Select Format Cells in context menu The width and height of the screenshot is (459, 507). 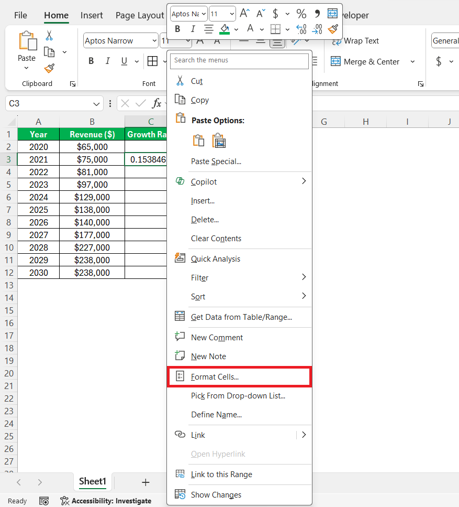(x=239, y=376)
